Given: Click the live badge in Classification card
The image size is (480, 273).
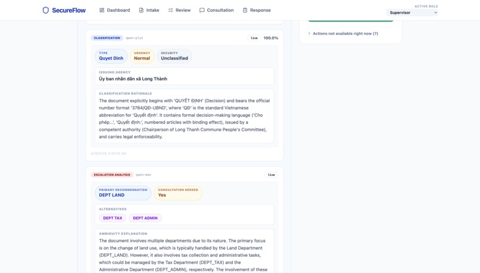Looking at the screenshot, I should pos(254,38).
